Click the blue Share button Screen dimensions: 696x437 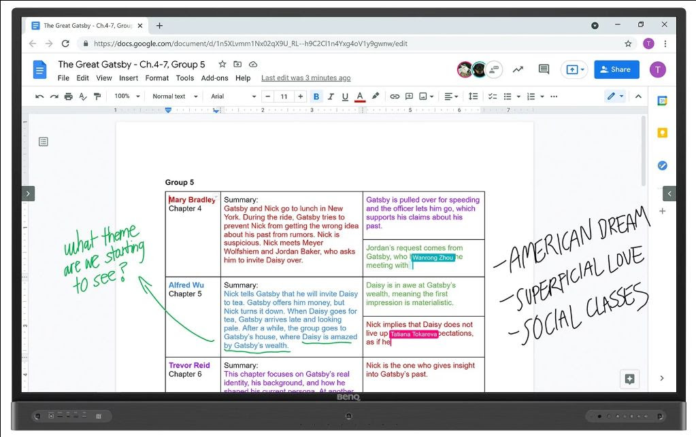pos(616,69)
